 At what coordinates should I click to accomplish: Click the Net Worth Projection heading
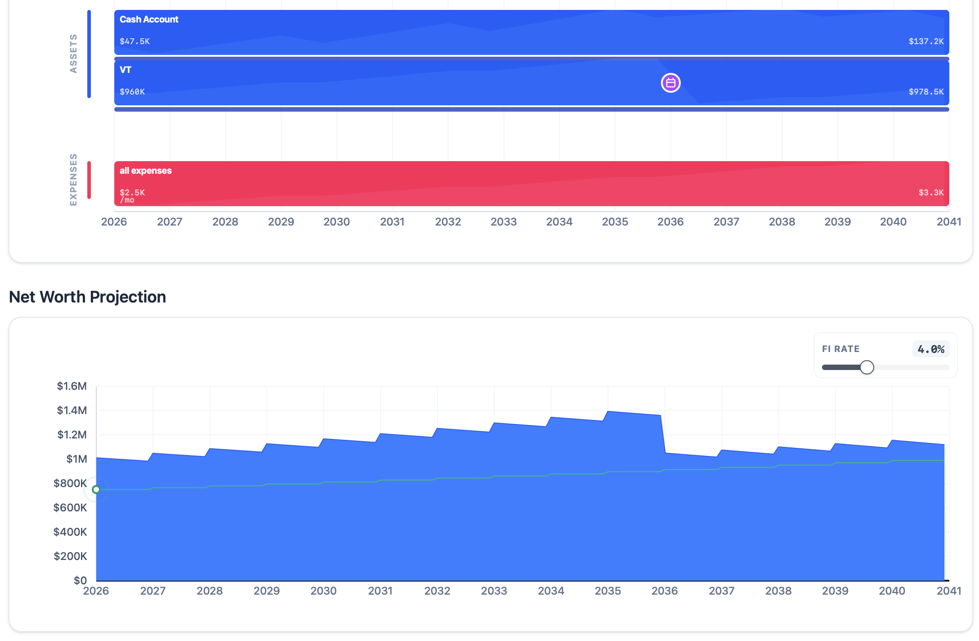click(87, 297)
